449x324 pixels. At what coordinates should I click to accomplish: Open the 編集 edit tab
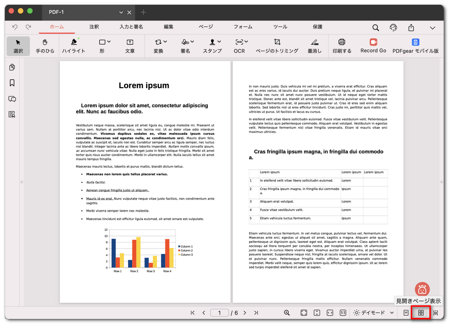click(169, 27)
